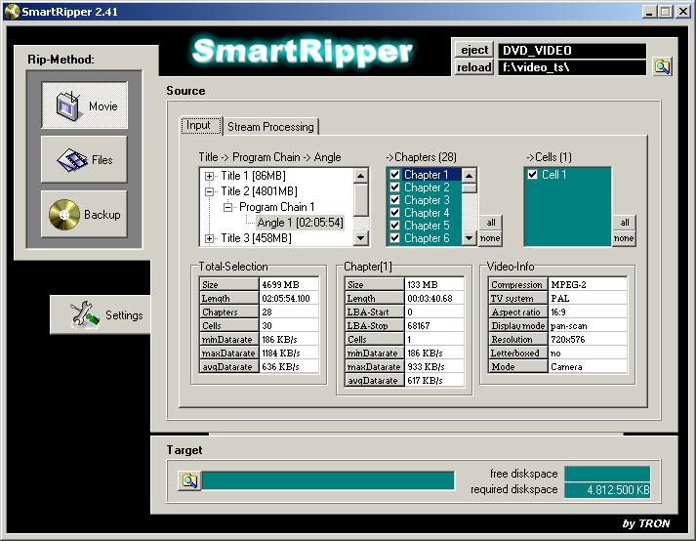Click the 'none' button beside Chapters
The width and height of the screenshot is (696, 541).
point(490,238)
